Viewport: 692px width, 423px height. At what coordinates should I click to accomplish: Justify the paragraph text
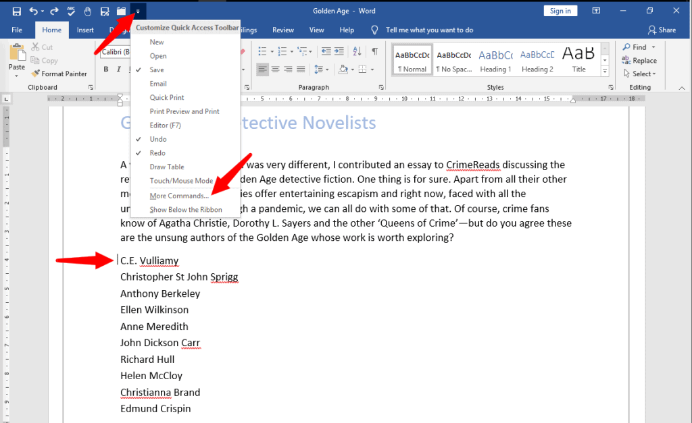(x=301, y=69)
